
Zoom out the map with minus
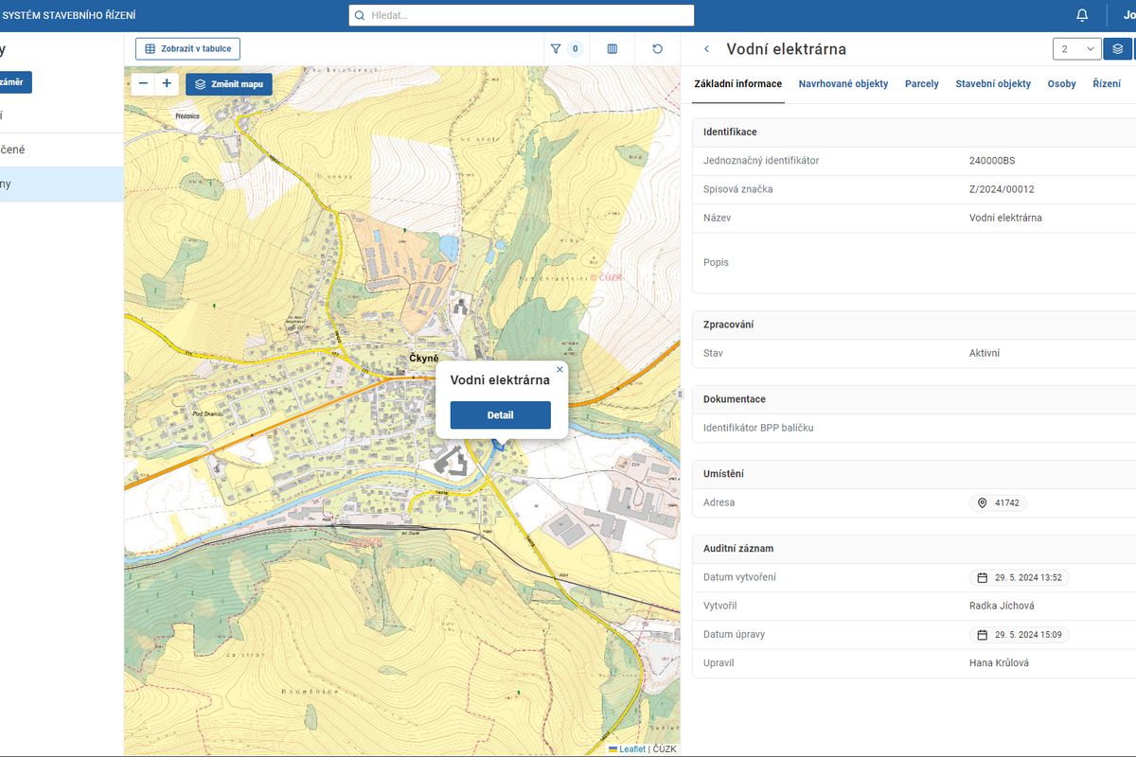point(143,83)
